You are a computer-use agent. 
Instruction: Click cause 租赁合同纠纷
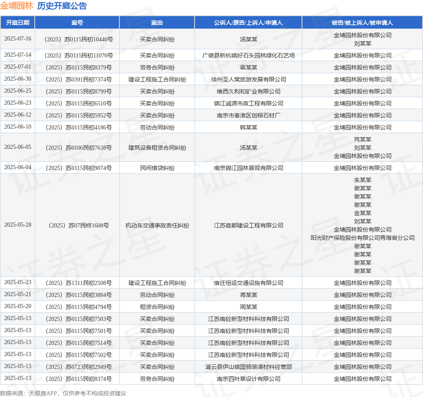157,307
